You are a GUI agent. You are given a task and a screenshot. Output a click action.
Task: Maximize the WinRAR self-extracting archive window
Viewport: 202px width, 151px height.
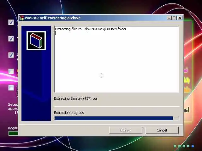(x=174, y=18)
